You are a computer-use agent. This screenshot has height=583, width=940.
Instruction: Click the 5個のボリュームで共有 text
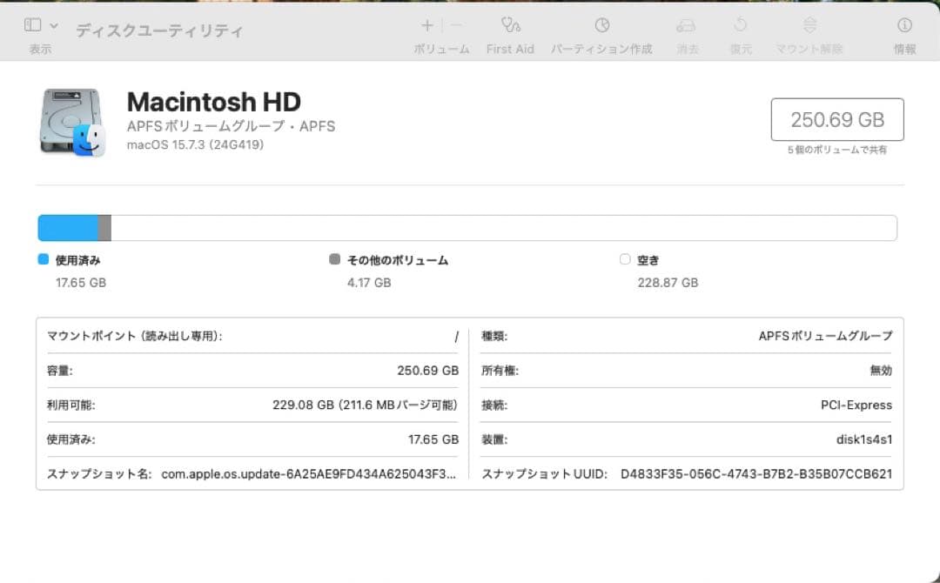[836, 150]
